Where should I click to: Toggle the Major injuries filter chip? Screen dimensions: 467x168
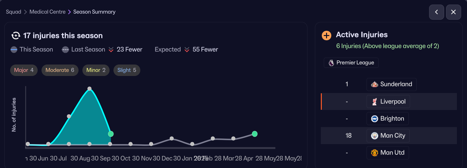pos(24,70)
